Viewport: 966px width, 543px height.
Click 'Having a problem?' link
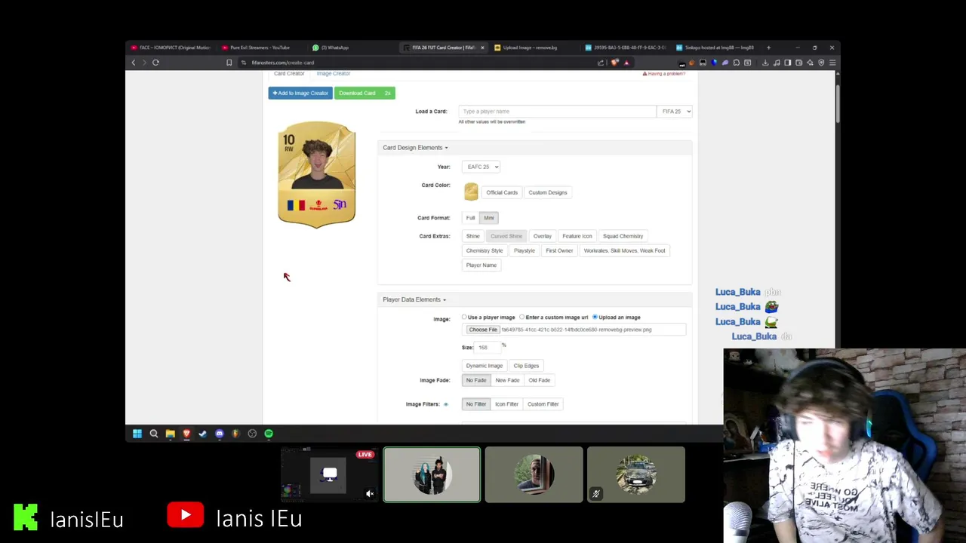click(x=664, y=74)
